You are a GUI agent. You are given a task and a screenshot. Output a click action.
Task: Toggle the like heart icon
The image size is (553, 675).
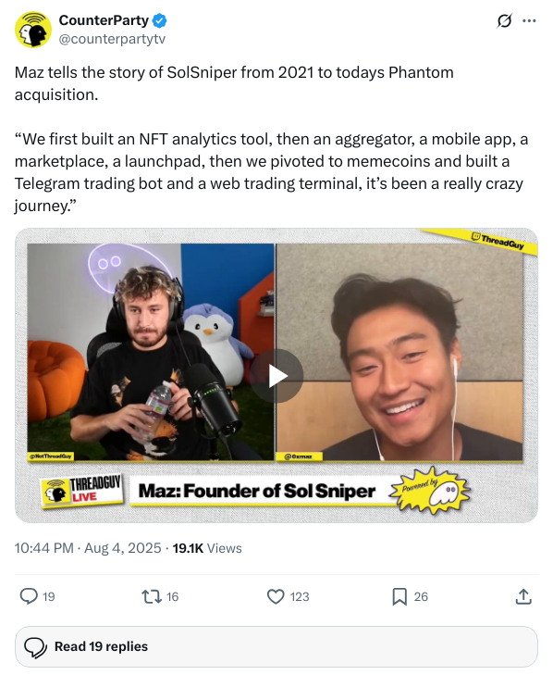tap(276, 596)
